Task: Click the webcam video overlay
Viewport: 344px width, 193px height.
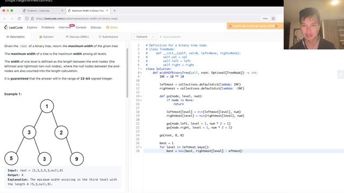Action: coord(314,25)
